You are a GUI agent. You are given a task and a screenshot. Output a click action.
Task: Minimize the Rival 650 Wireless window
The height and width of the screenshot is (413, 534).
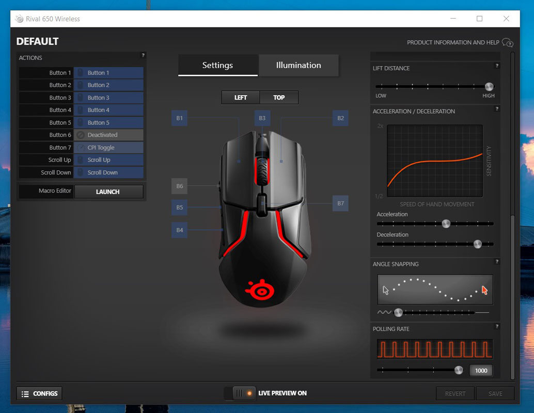[x=453, y=19]
